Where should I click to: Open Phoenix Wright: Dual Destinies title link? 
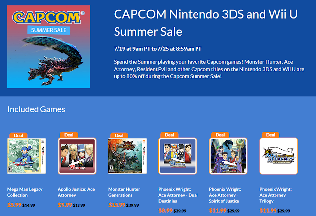tap(178, 195)
